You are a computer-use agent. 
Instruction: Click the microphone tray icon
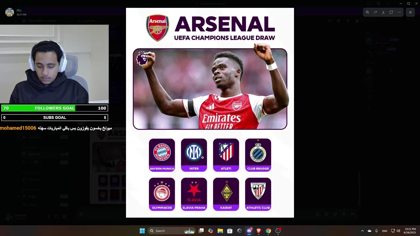point(376,231)
